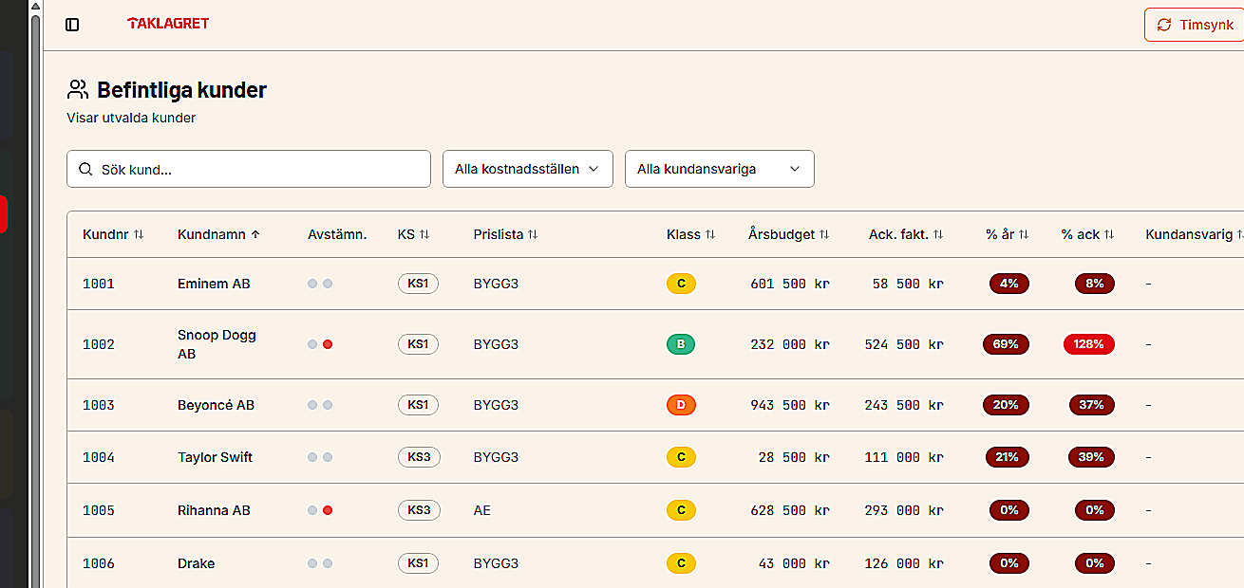Click the 943 500 kr budget for Beyoncé AB
Viewport: 1244px width, 588px height.
coord(790,405)
